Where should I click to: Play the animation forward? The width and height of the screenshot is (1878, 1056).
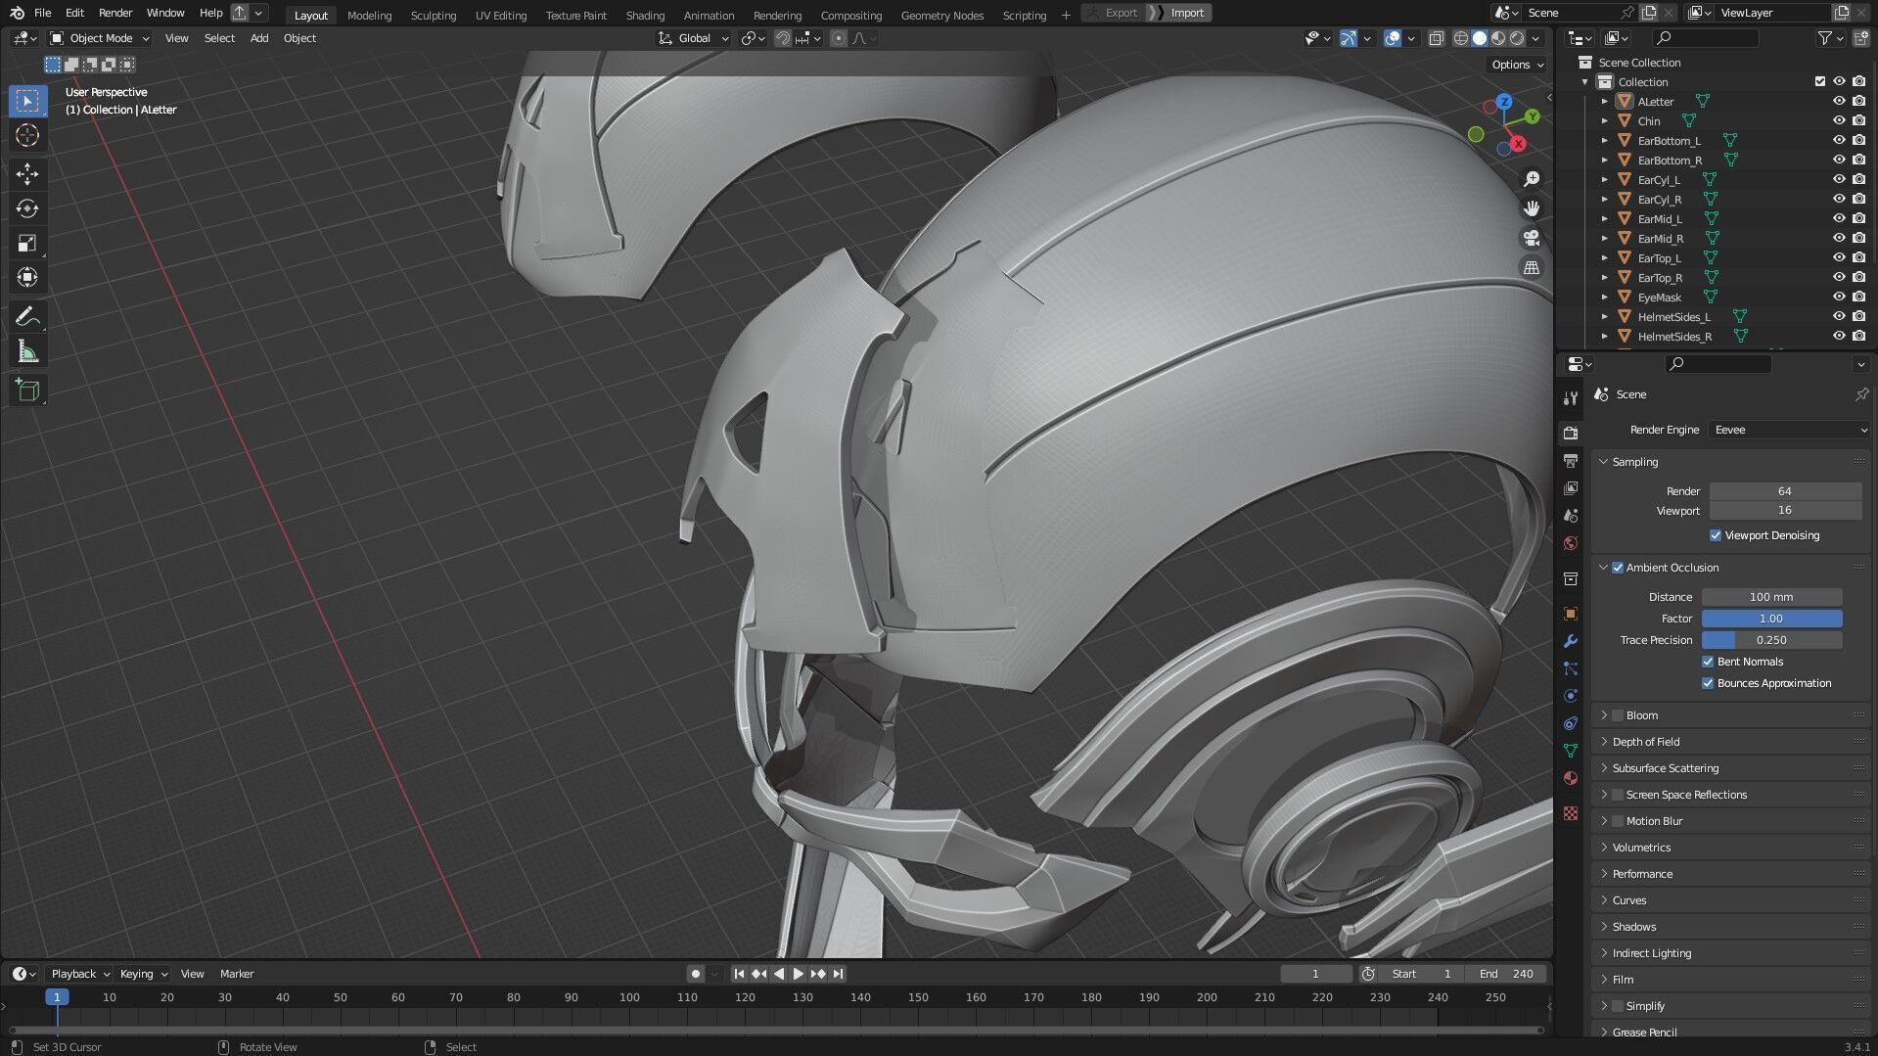pos(798,974)
